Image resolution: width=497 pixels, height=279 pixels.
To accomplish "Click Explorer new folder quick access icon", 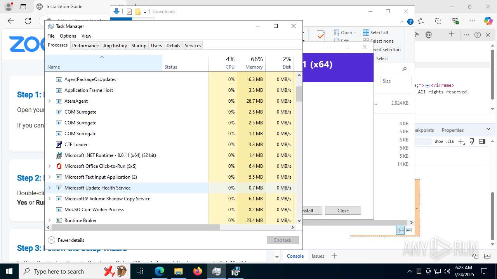I will 138,12.
